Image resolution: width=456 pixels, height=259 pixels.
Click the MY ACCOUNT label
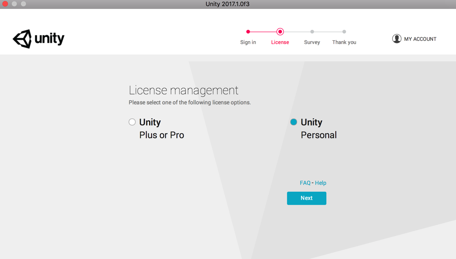click(420, 39)
